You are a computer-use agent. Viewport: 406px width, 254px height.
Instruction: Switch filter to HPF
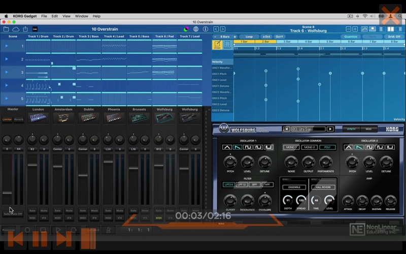267,184
